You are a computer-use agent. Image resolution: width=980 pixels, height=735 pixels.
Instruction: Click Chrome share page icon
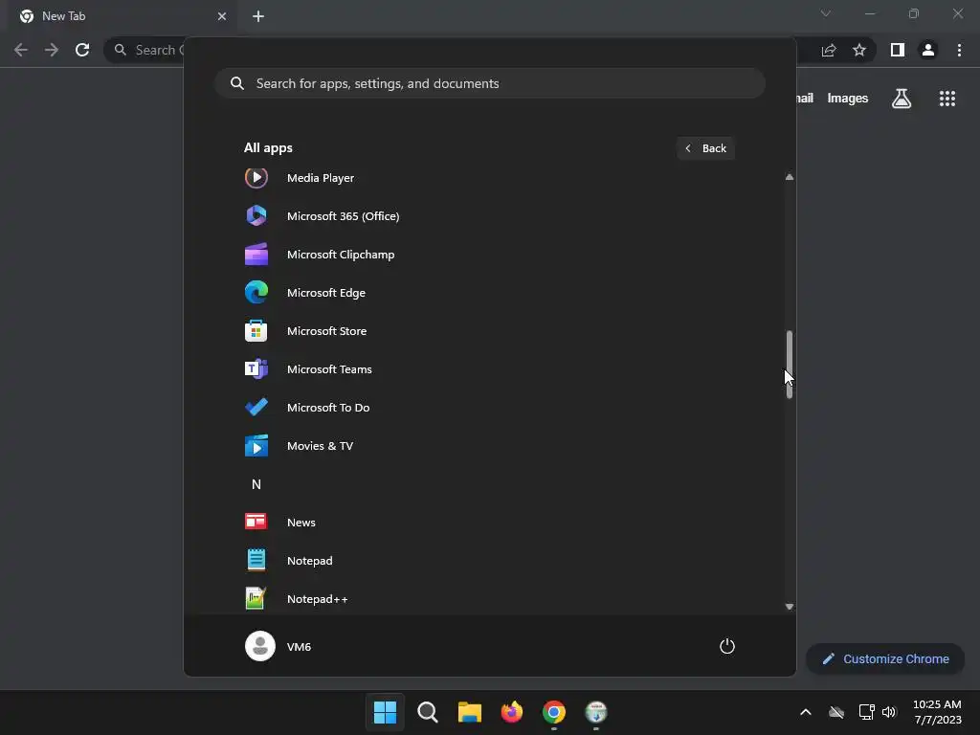tap(829, 50)
